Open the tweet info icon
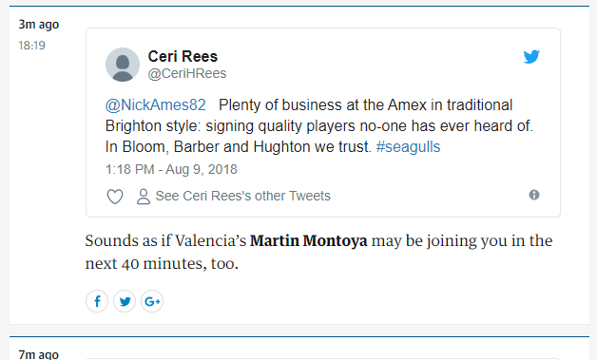597x360 pixels. coord(534,195)
